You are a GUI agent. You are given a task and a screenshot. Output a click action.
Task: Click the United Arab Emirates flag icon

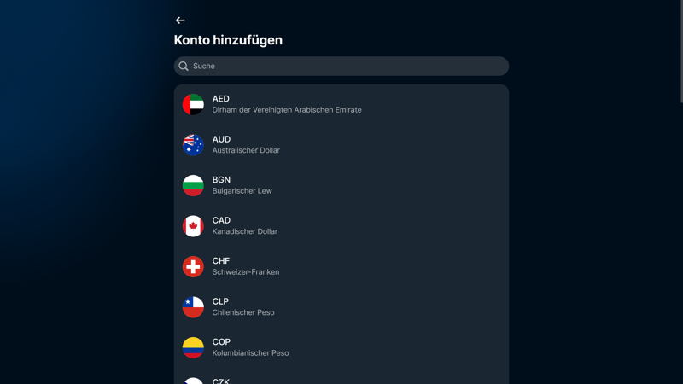pyautogui.click(x=193, y=104)
